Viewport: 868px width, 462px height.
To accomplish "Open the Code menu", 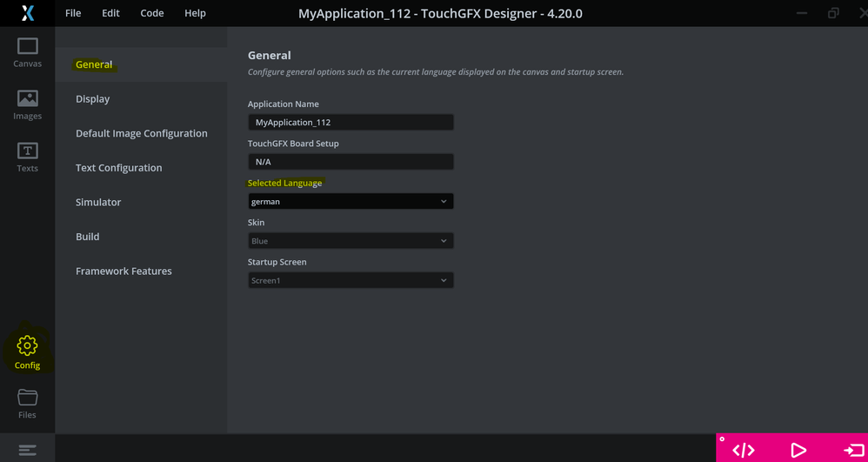I will click(x=151, y=13).
